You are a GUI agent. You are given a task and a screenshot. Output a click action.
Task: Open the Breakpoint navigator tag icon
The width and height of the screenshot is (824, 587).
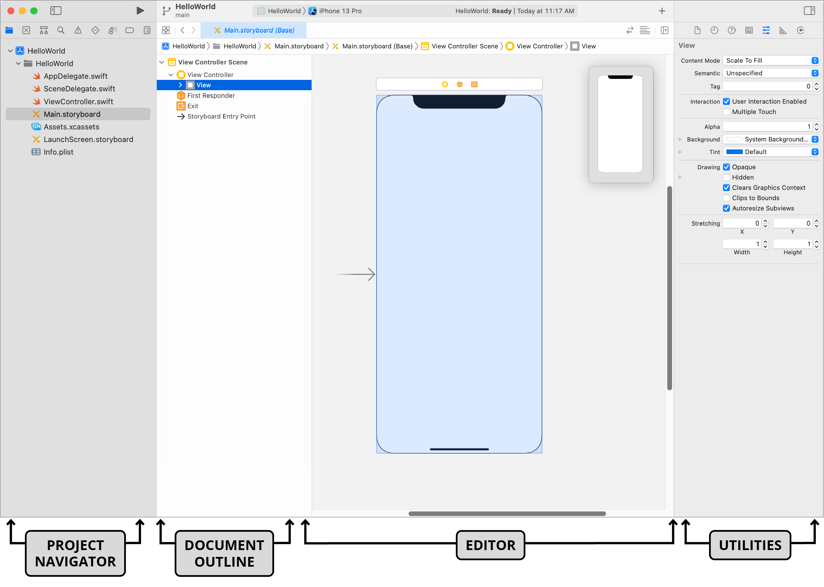[130, 30]
